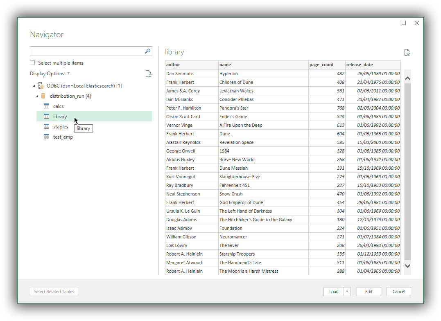
Task: Enable Select multiple items
Action: (32, 63)
